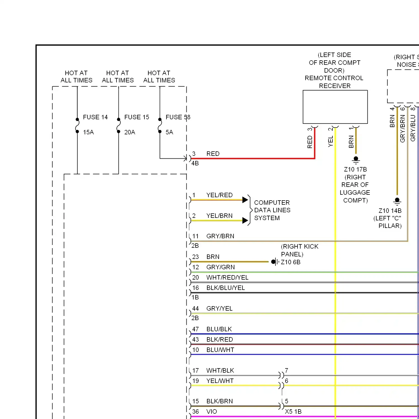Click the (RIGHT KICK PANEL) location text
419x419 pixels.
coord(299,250)
